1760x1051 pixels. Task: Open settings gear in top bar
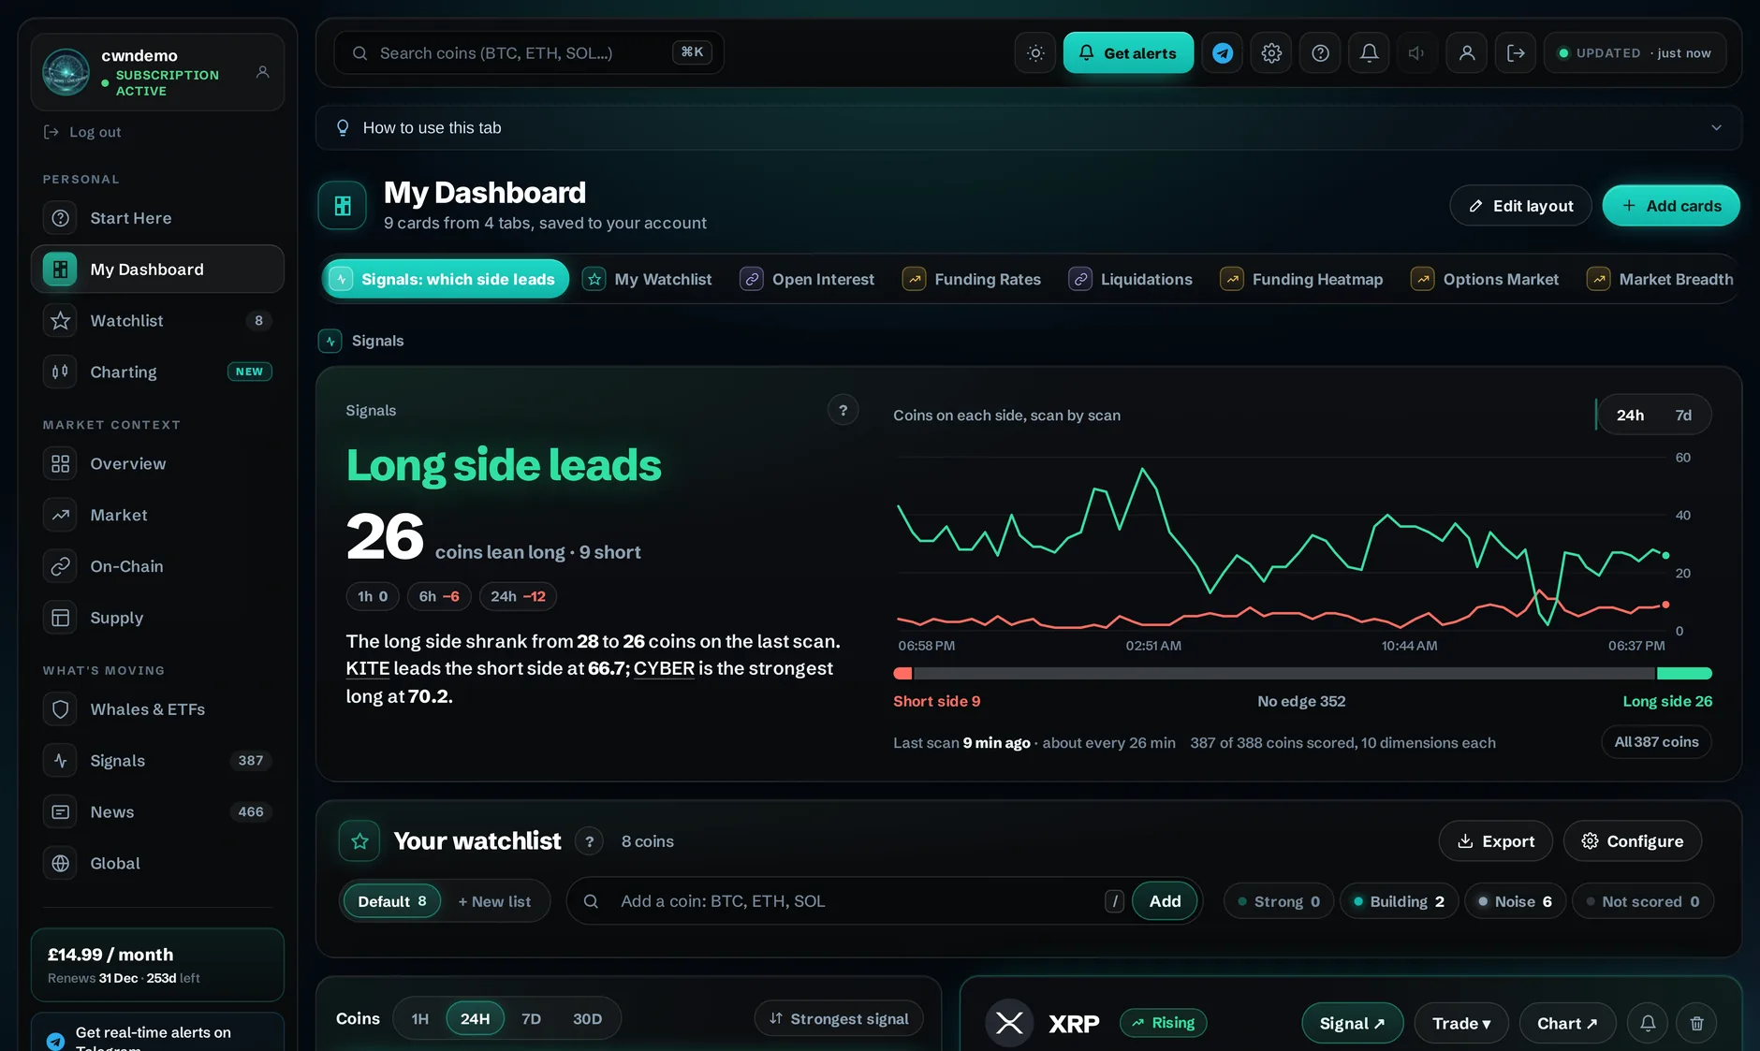pos(1271,53)
